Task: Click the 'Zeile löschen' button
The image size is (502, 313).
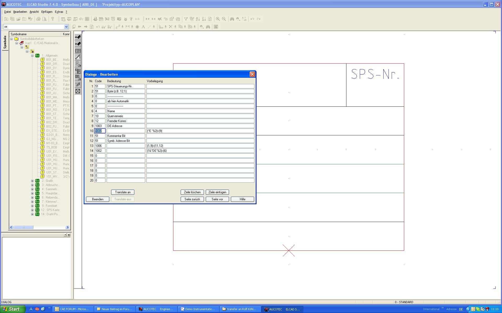Action: pyautogui.click(x=192, y=192)
